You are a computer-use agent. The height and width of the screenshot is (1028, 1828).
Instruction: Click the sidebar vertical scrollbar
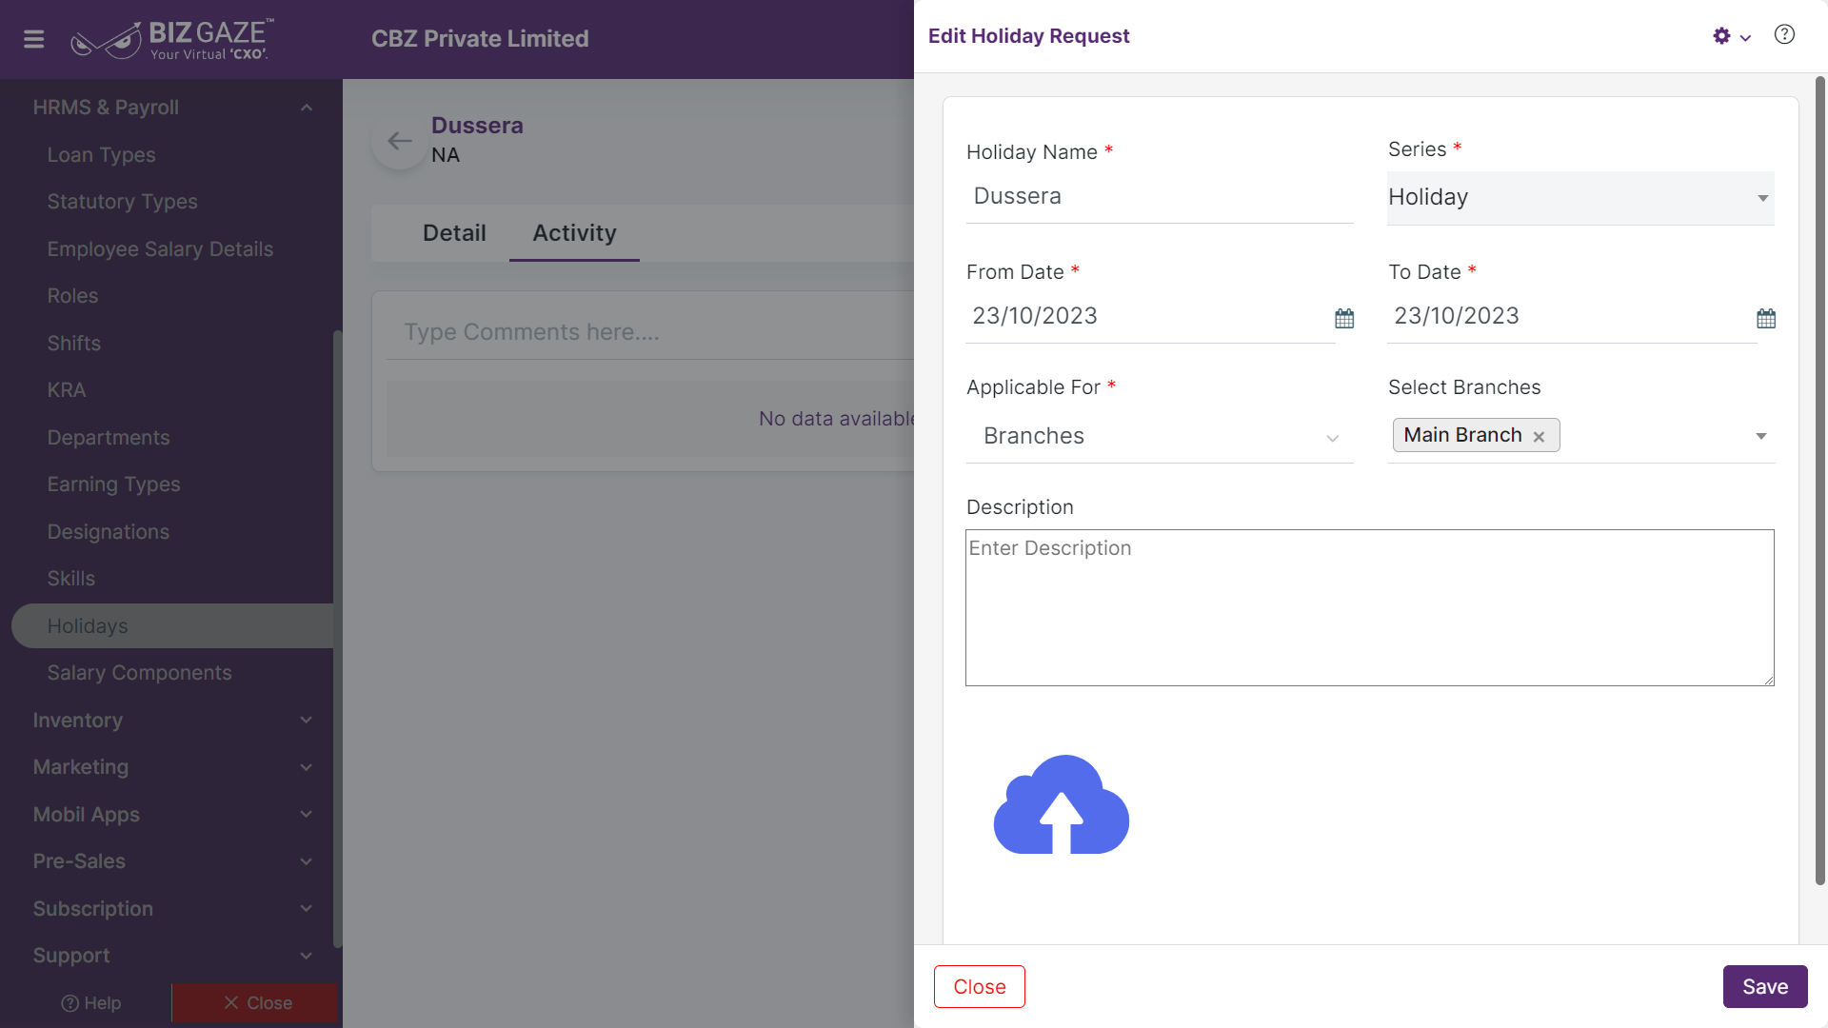(337, 638)
